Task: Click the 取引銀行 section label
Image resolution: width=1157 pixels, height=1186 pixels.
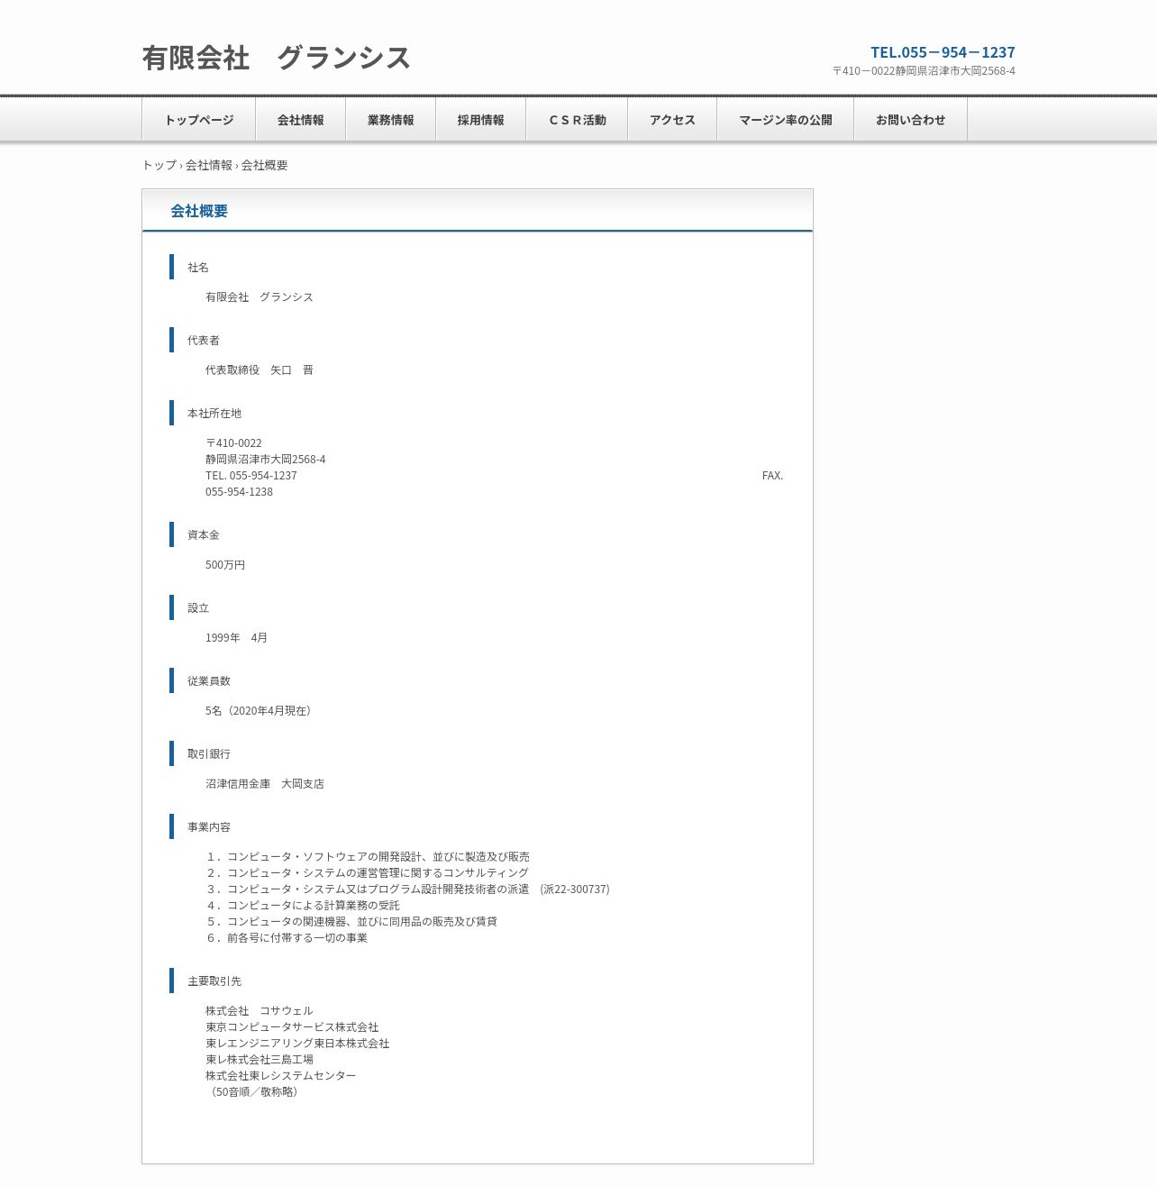Action: (209, 754)
